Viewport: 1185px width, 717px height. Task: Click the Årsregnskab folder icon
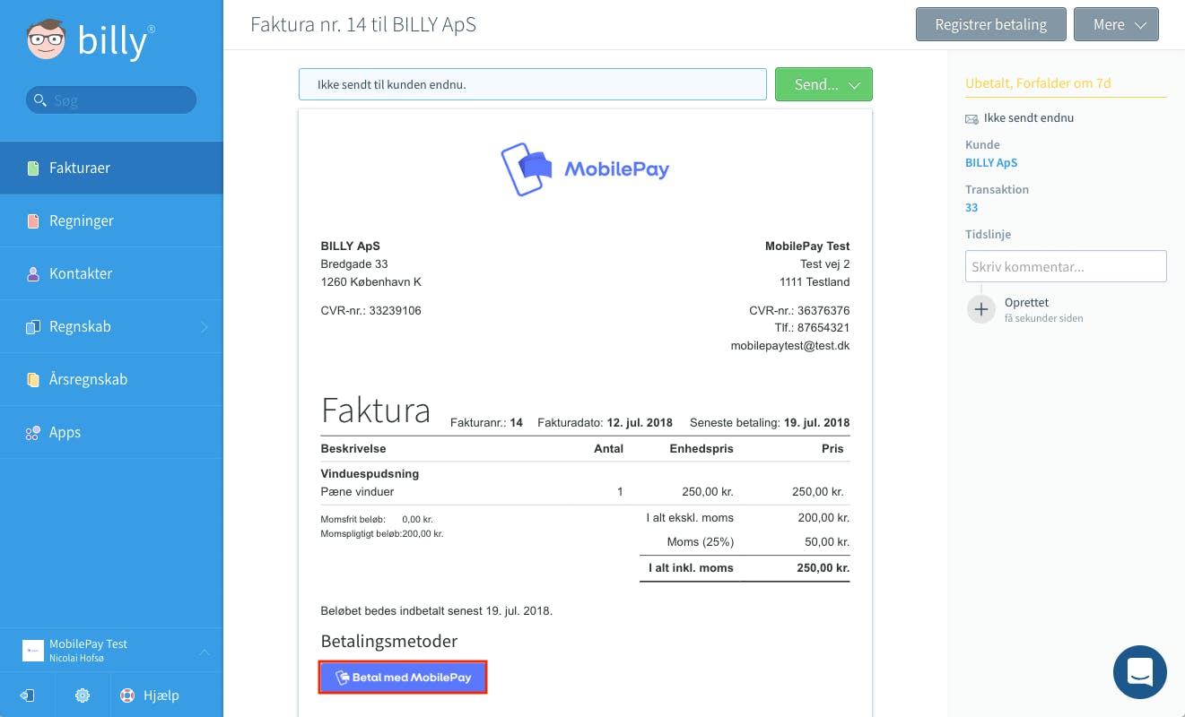[x=33, y=380]
